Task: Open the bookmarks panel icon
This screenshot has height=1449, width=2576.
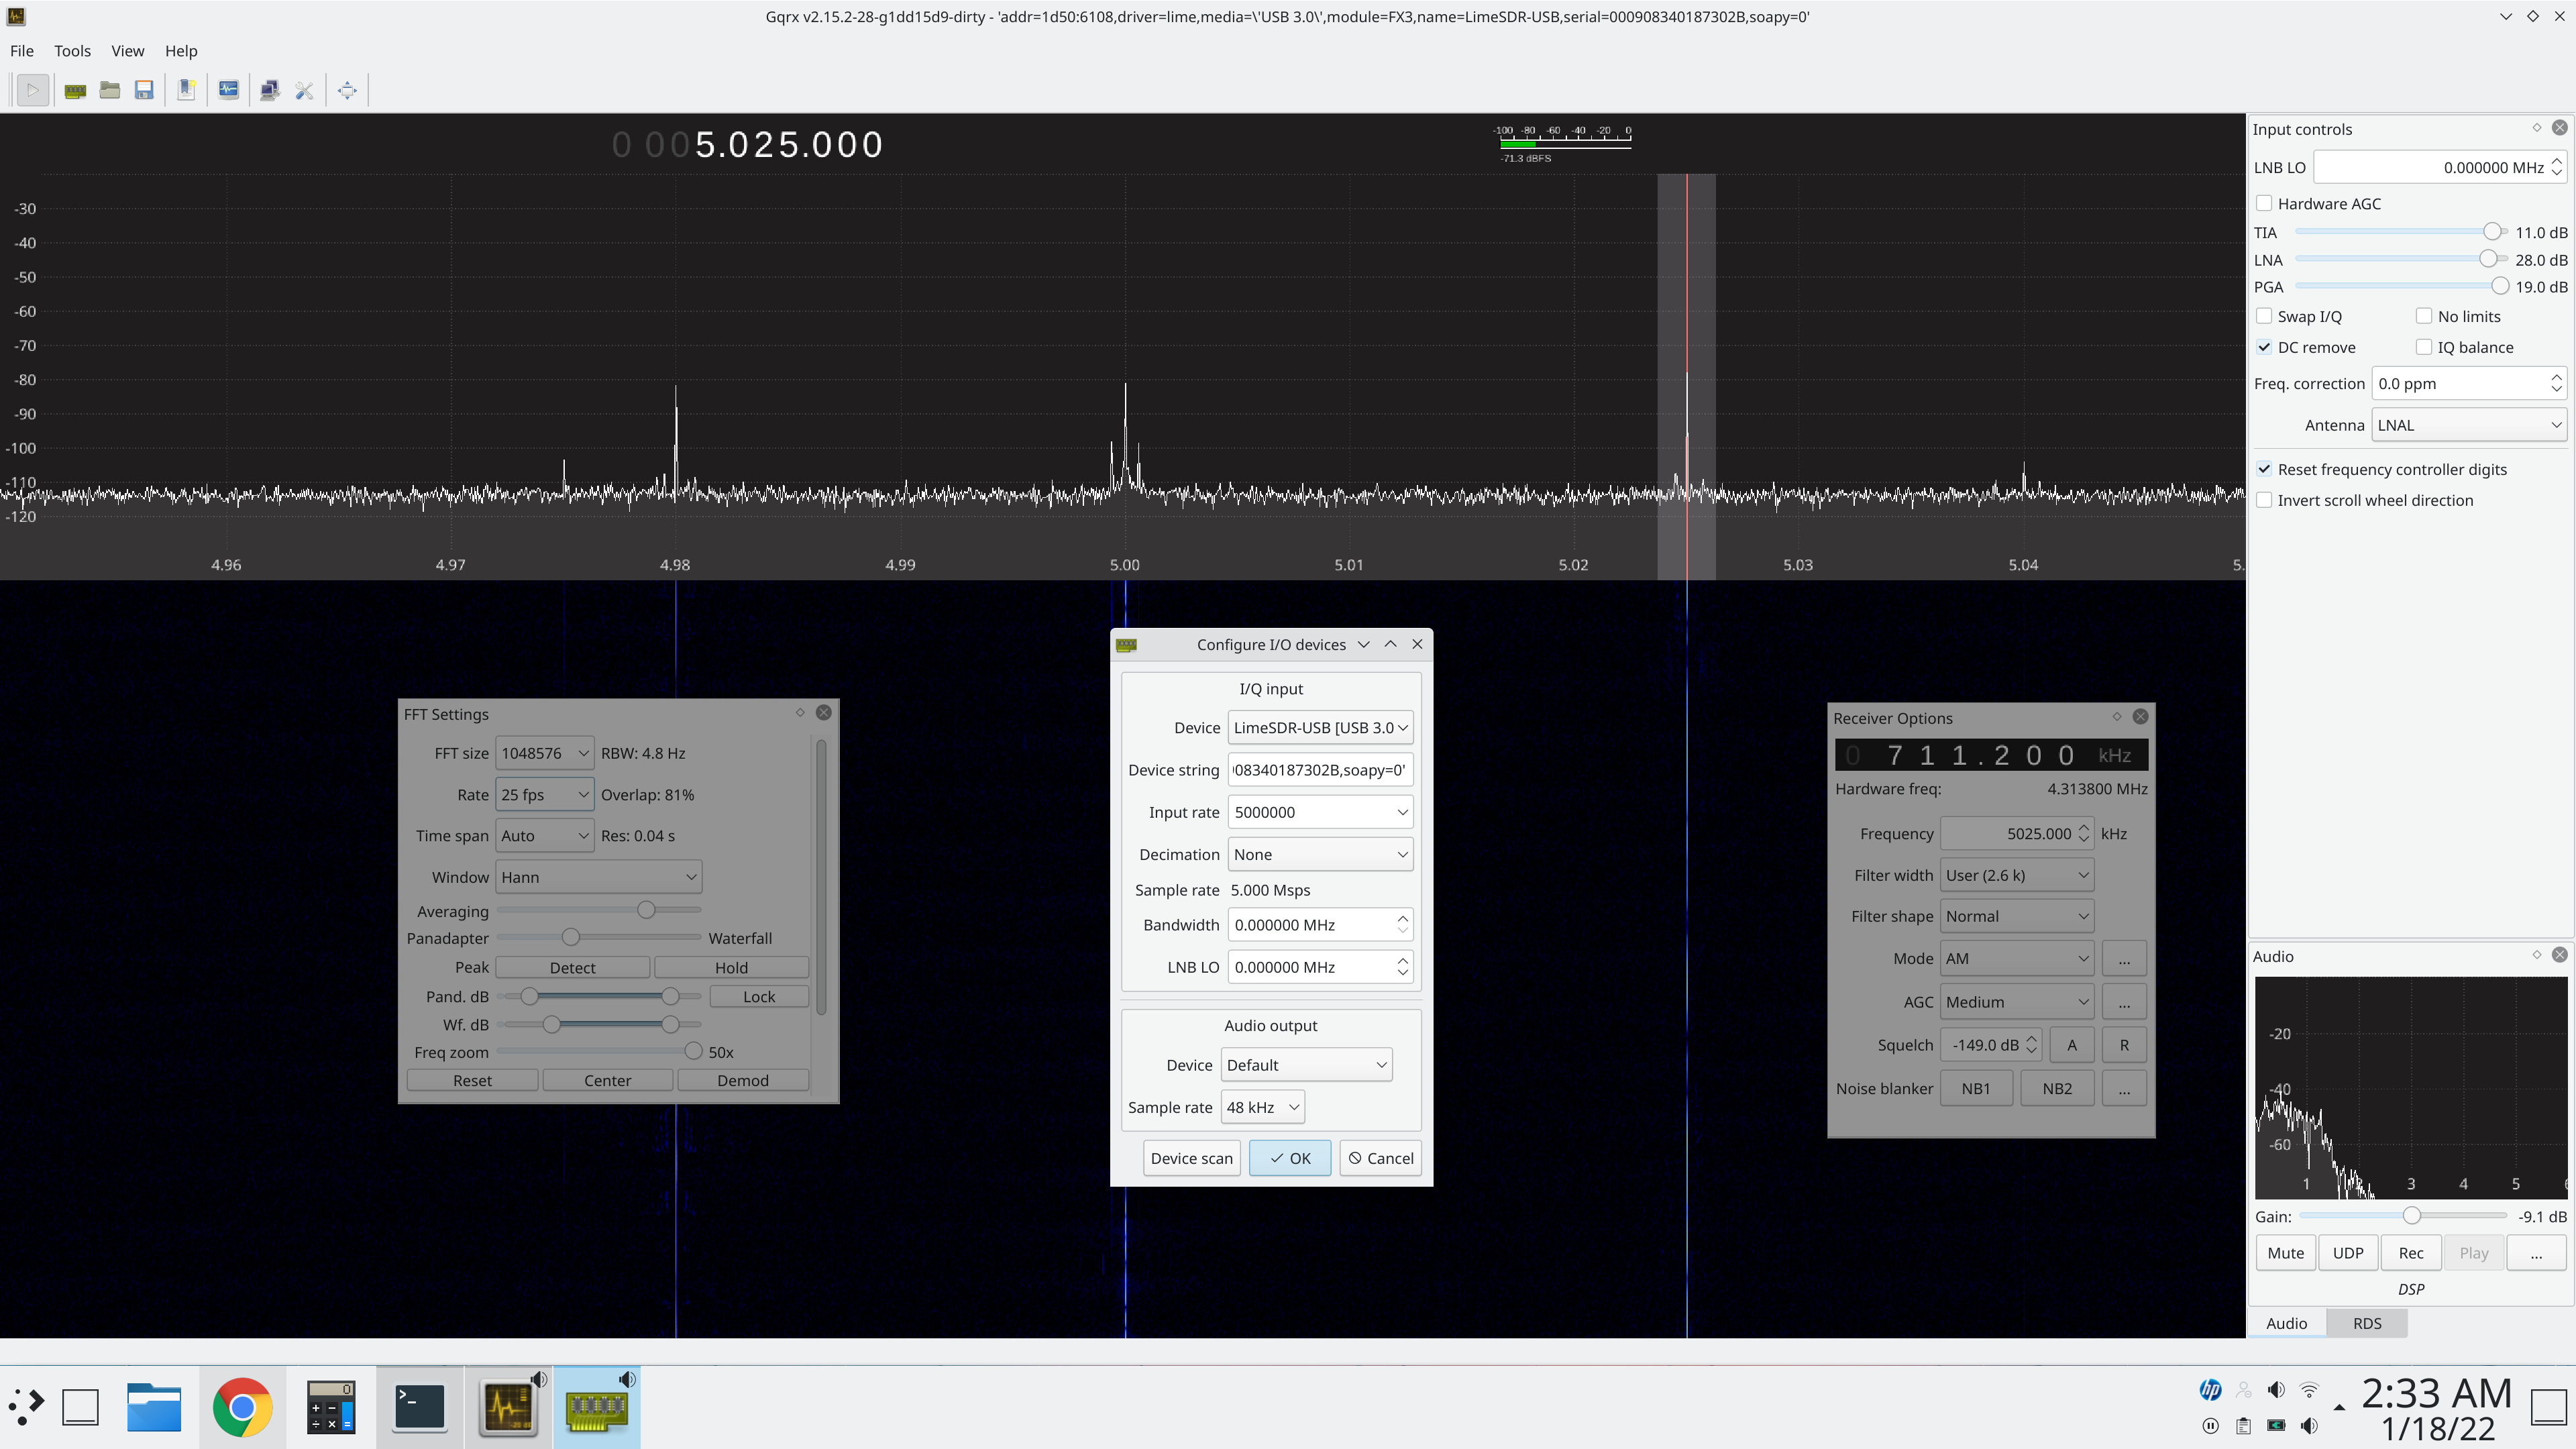Action: [186, 90]
